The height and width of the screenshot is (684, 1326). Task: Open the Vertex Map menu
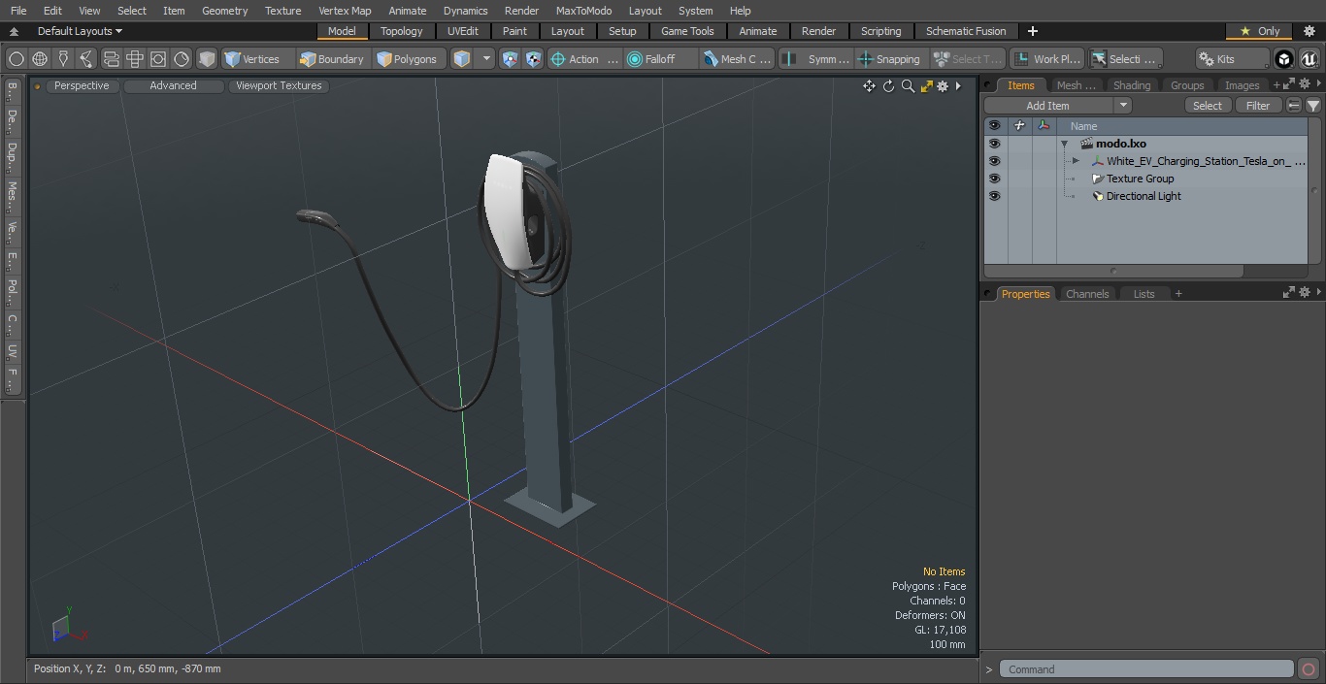345,11
